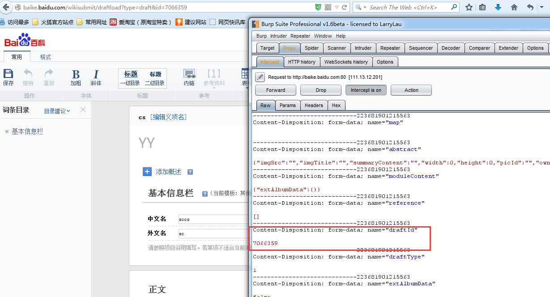Switch to the 常用 editor tab
This screenshot has height=297, width=550.
pos(17,57)
